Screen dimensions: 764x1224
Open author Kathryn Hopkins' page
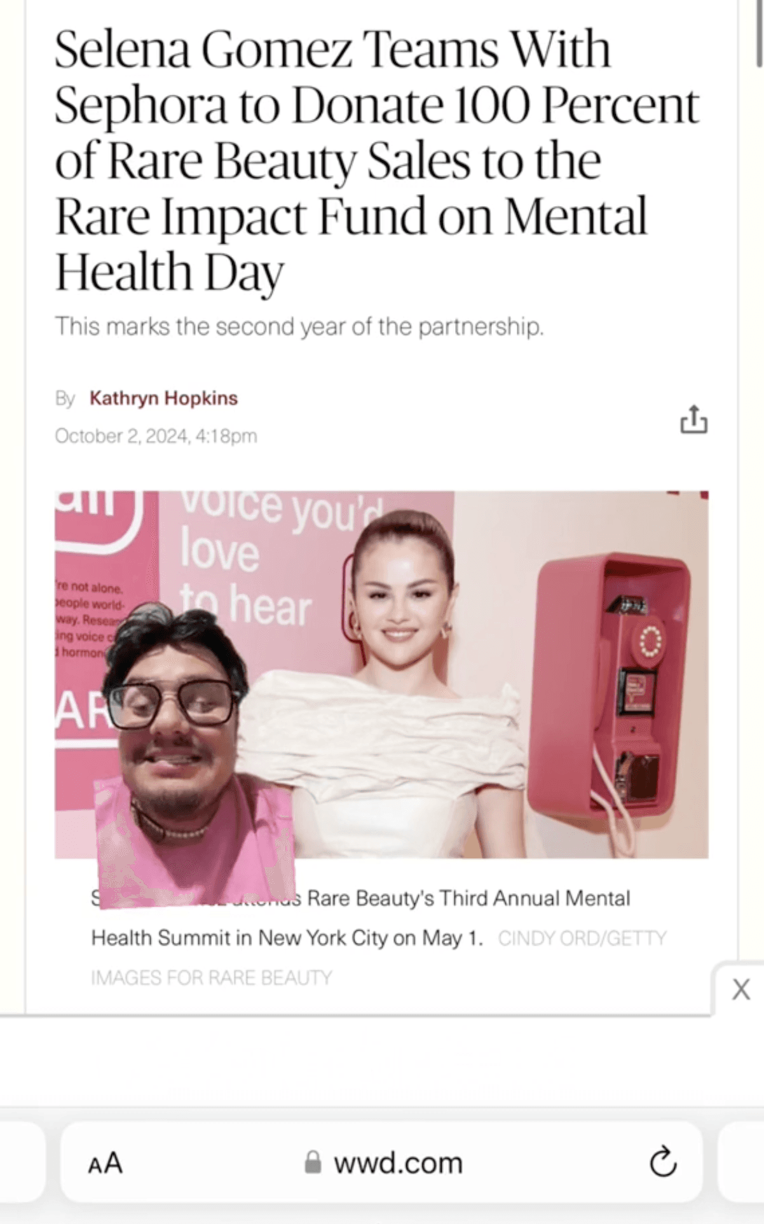pos(163,398)
